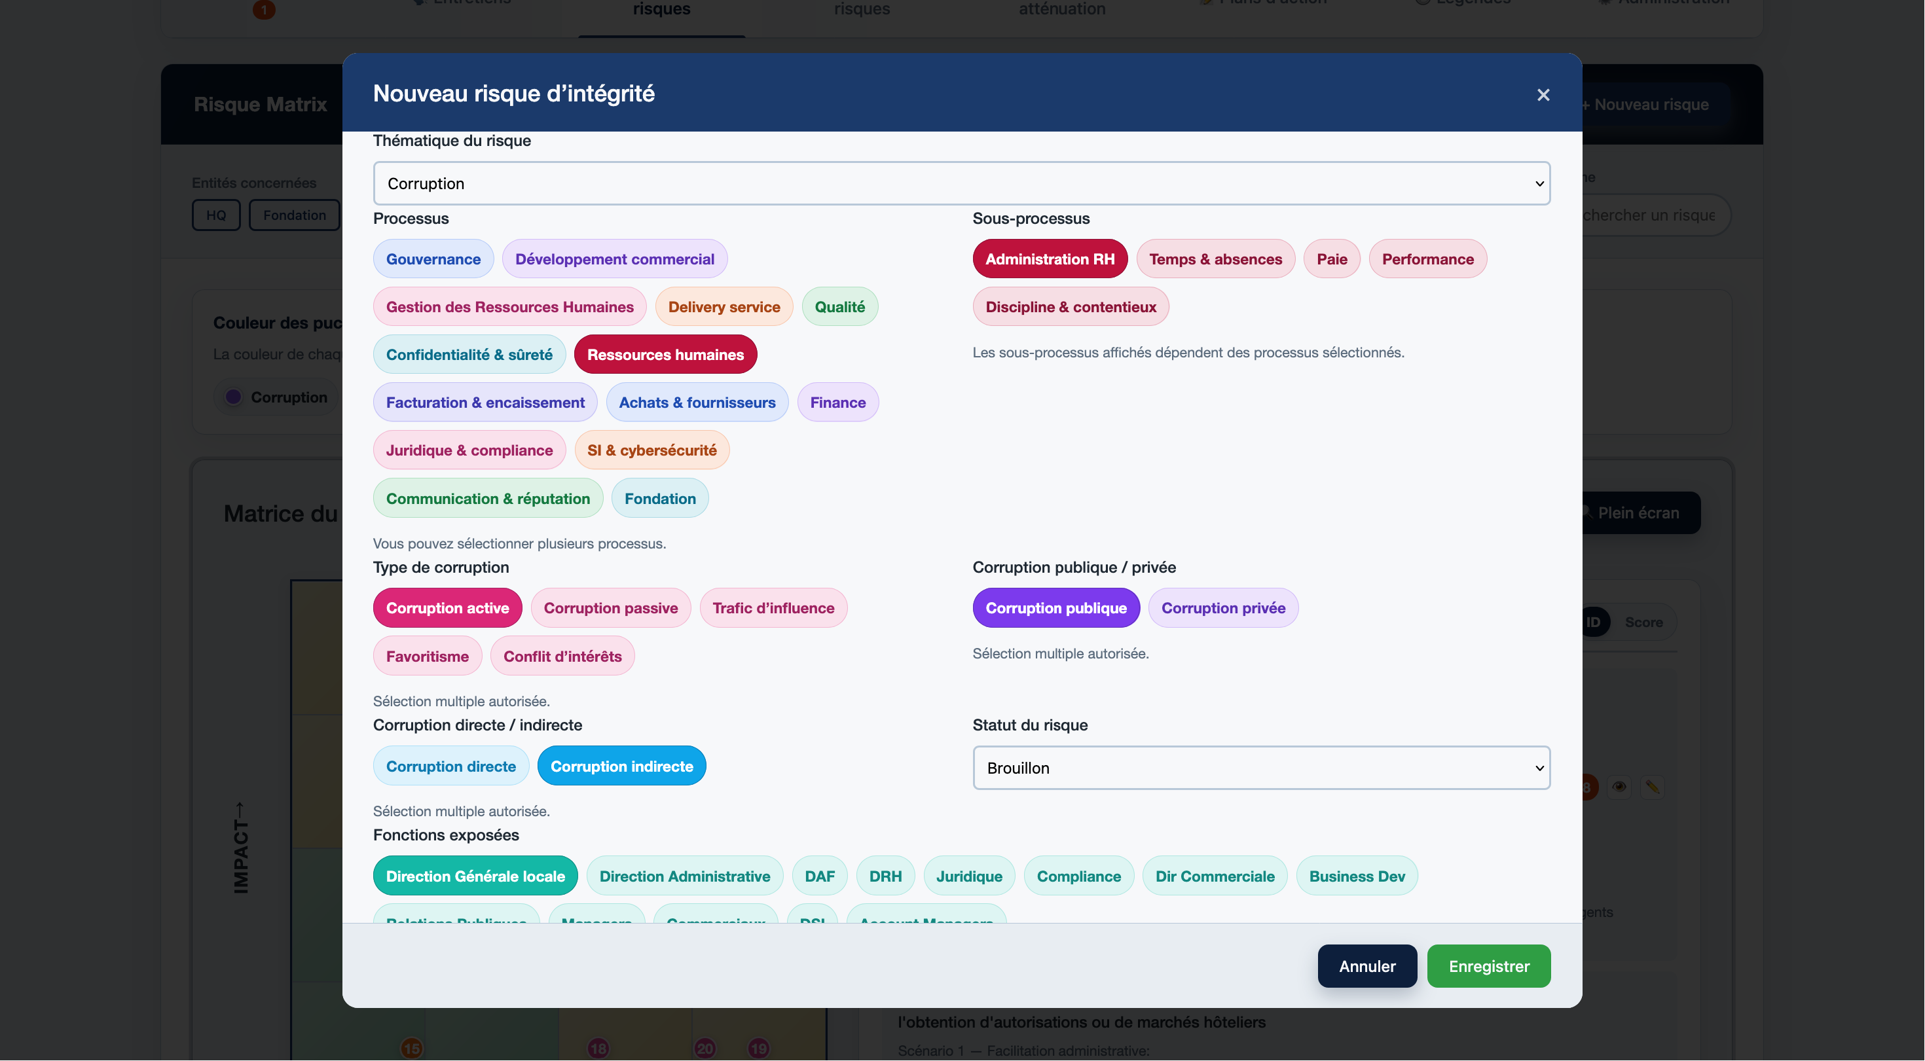Toggle the Finance process chip

tap(837, 402)
